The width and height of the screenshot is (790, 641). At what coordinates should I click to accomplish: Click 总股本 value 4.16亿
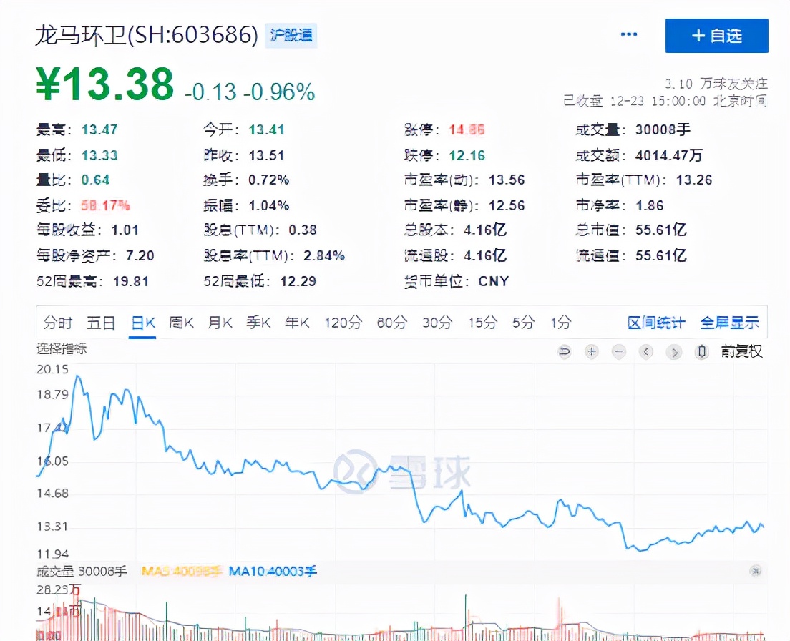pyautogui.click(x=484, y=230)
